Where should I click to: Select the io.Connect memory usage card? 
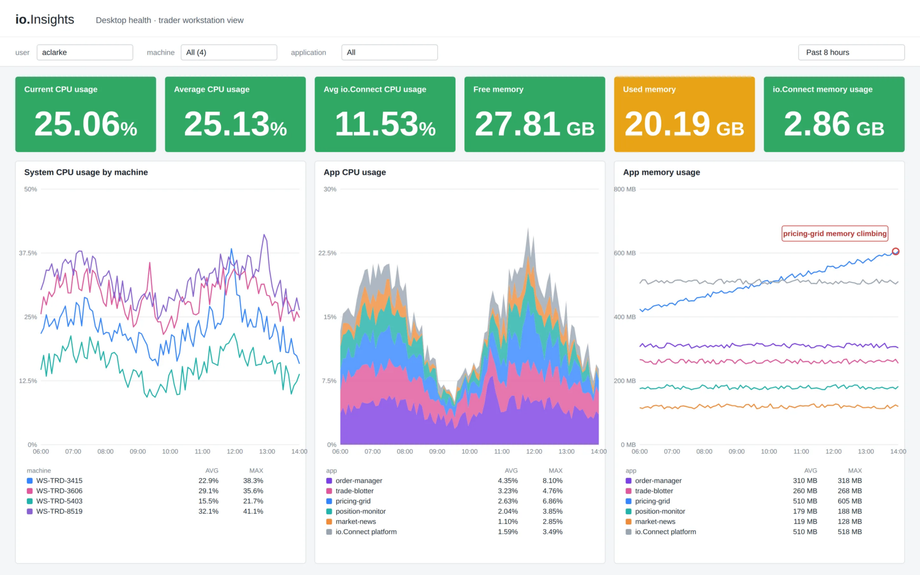pos(834,114)
